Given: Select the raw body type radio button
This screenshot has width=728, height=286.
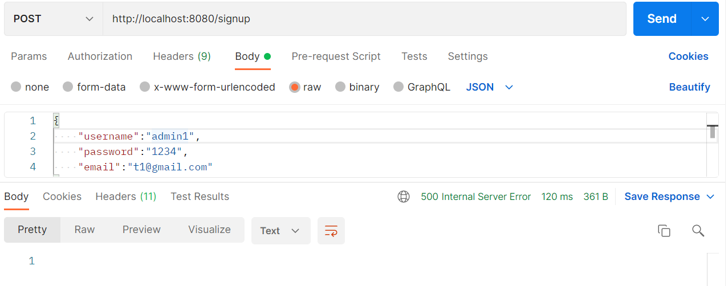Looking at the screenshot, I should click(x=295, y=87).
